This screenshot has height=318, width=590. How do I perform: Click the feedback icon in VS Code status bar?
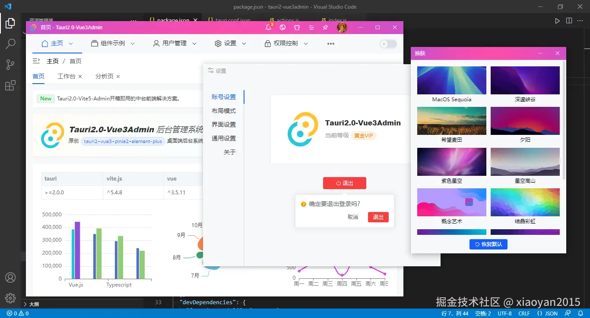[x=568, y=314]
